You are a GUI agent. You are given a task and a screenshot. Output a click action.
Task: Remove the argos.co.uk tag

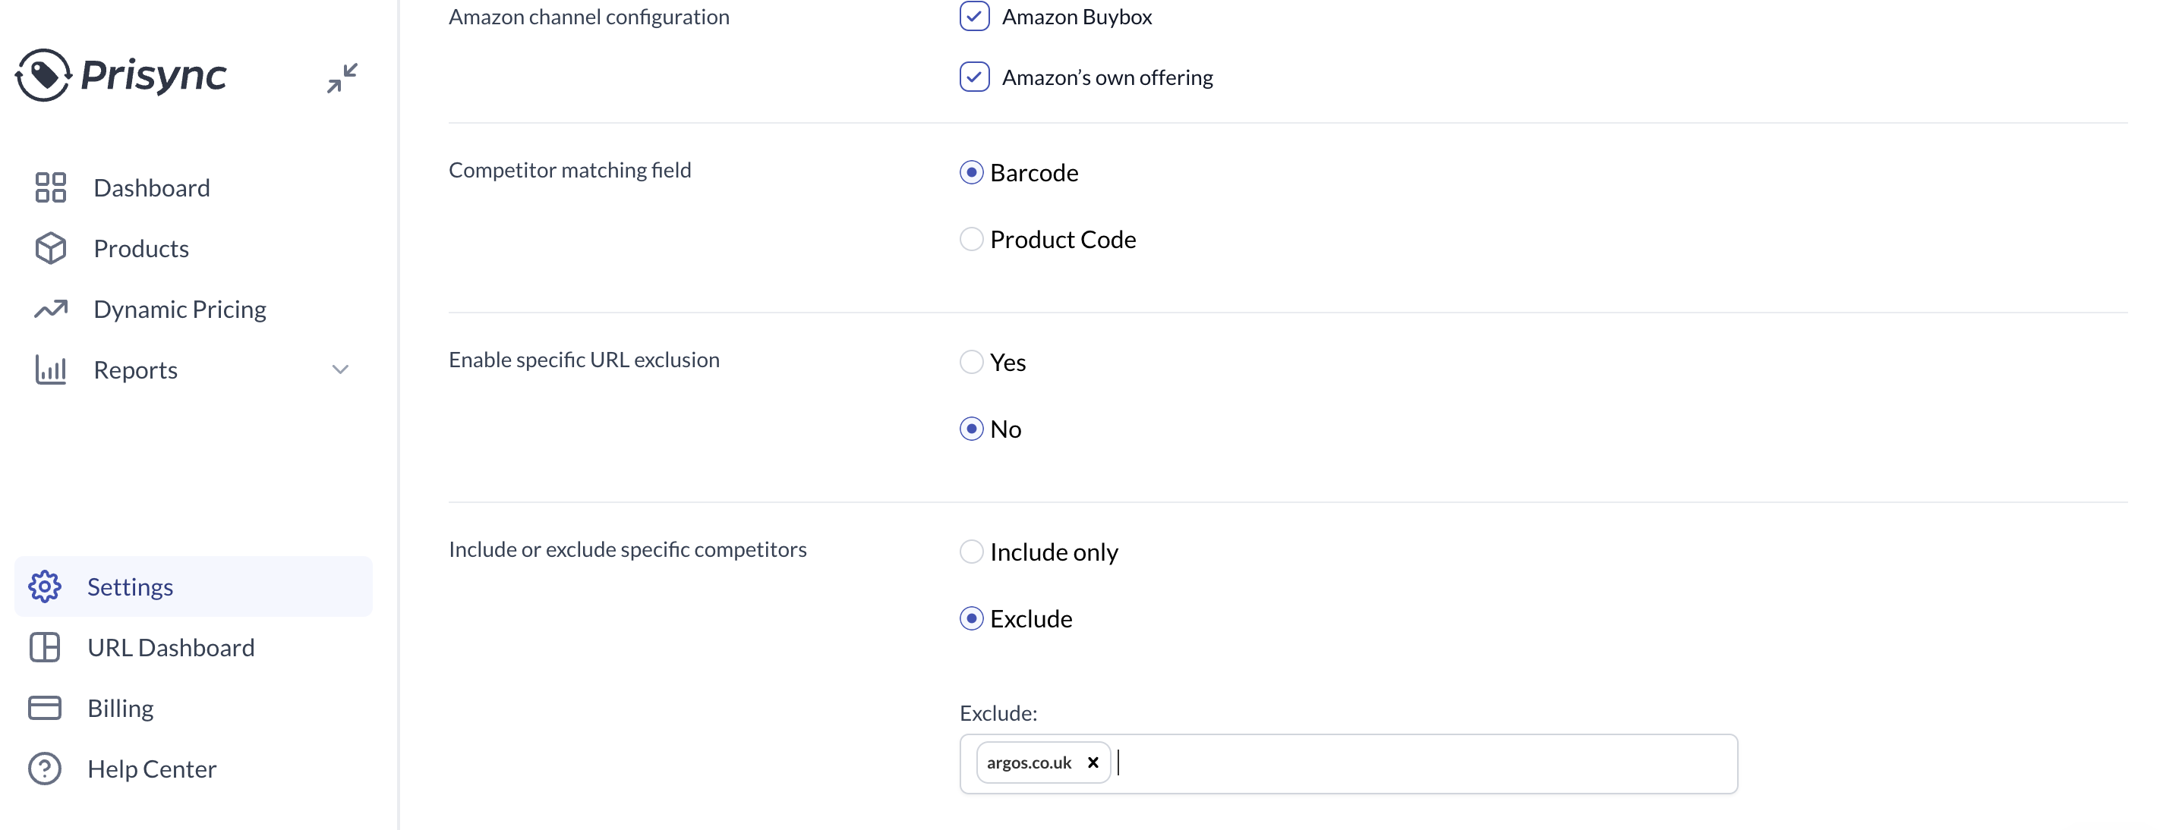point(1093,762)
